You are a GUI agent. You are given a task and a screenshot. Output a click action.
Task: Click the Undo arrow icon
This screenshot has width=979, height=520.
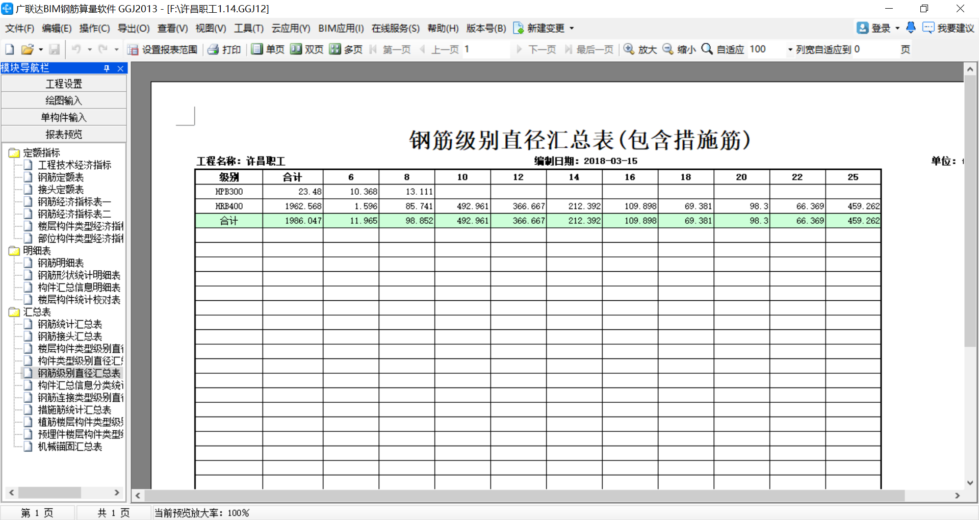point(76,49)
